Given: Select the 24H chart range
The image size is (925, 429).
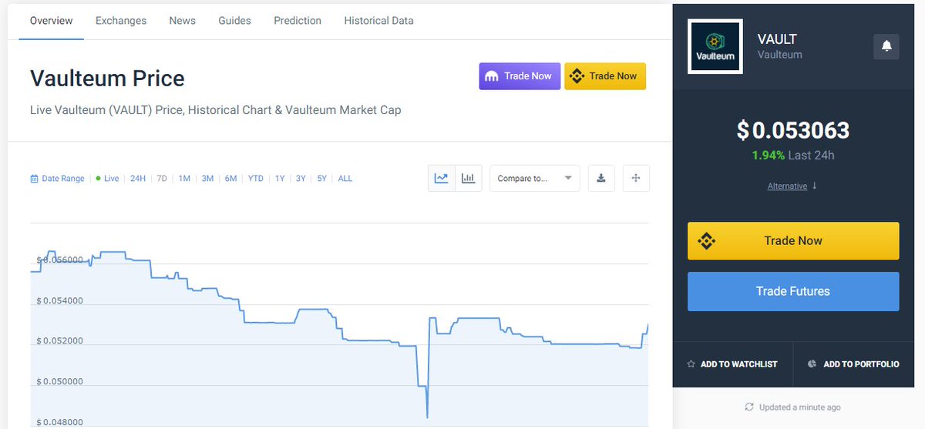Looking at the screenshot, I should 138,179.
